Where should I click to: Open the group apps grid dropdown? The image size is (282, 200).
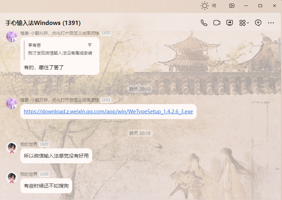pyautogui.click(x=244, y=23)
